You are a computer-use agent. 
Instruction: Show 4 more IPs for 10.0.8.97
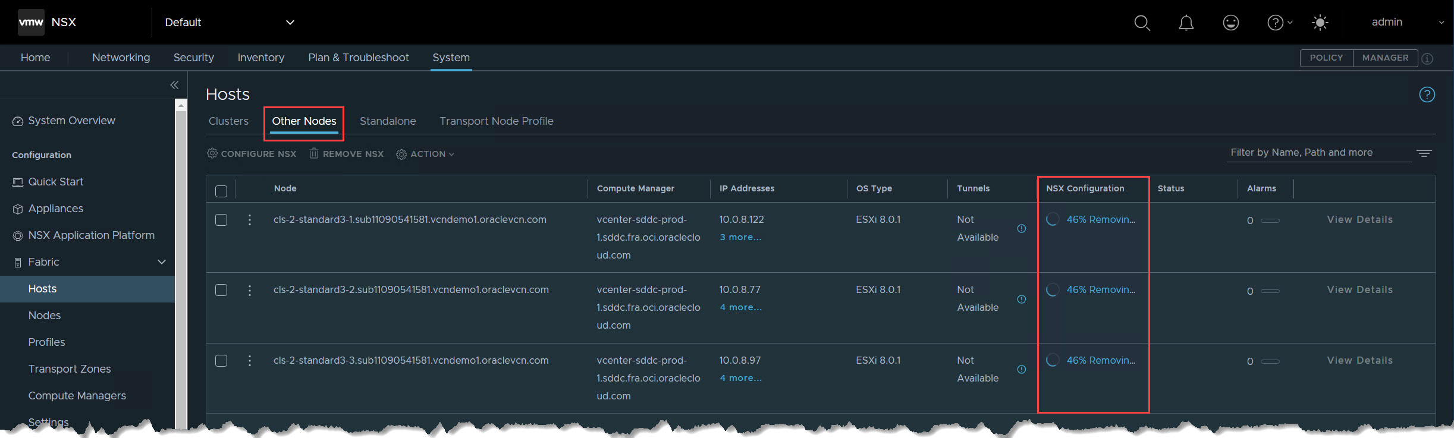[740, 379]
